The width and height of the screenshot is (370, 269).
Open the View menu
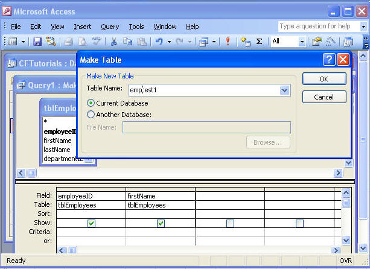pyautogui.click(x=57, y=27)
